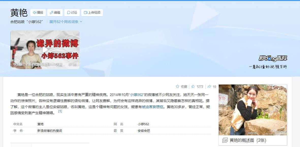Screen dimensions: 300x147
Task: Open the 黄艳 overview photo by the rocks
Action: [253, 110]
